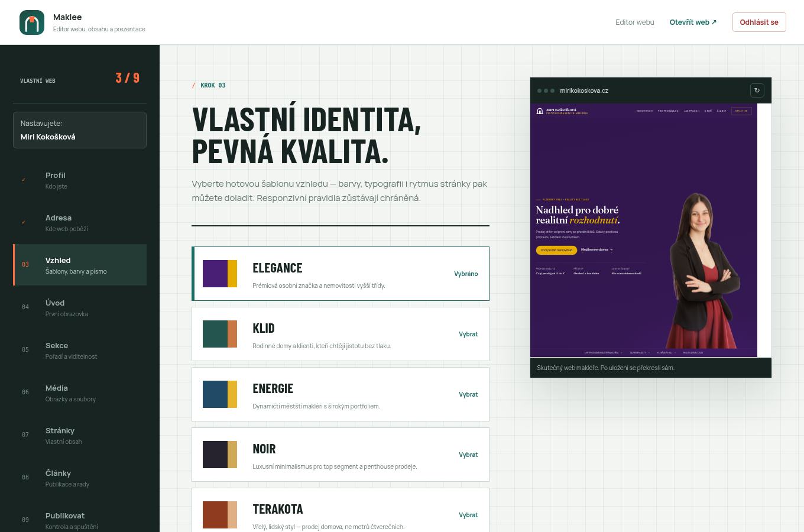Click the Adresa step checkmark icon

24,222
